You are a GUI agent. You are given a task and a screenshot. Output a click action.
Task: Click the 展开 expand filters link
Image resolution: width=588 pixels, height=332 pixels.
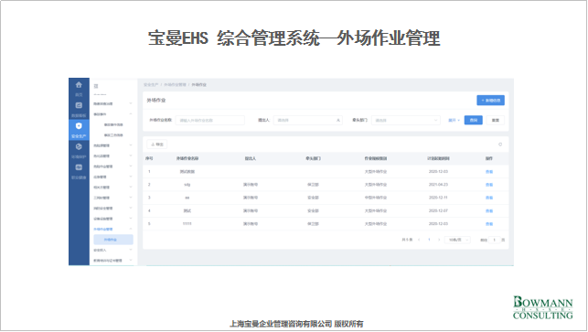(x=454, y=121)
